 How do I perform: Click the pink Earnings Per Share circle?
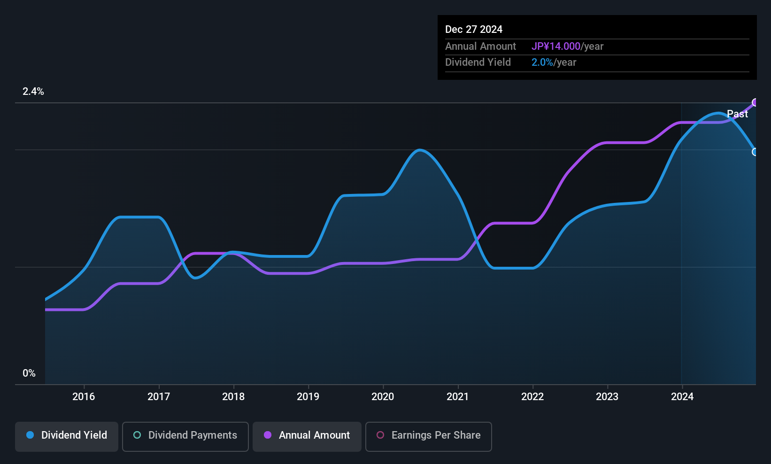pos(380,435)
